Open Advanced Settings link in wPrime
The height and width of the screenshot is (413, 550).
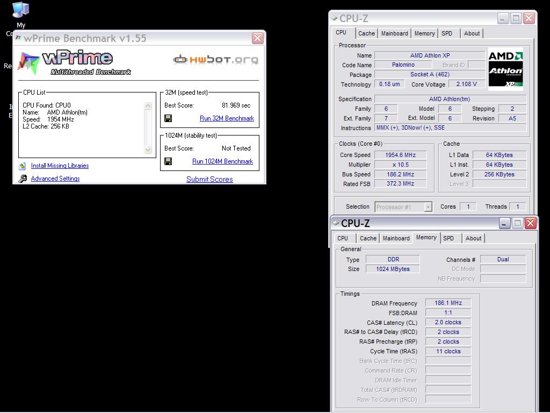click(x=55, y=179)
